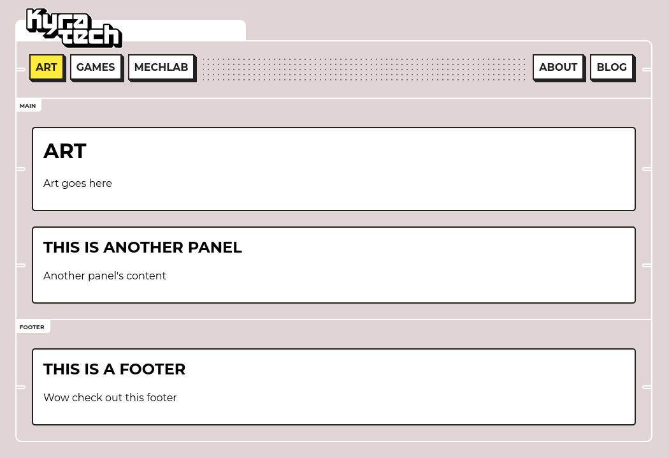Click right edge notch beside BLOG button
The image size is (669, 458).
[x=647, y=70]
